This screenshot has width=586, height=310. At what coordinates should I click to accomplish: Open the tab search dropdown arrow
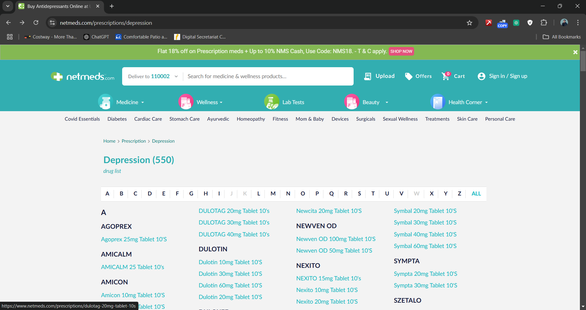pyautogui.click(x=8, y=6)
